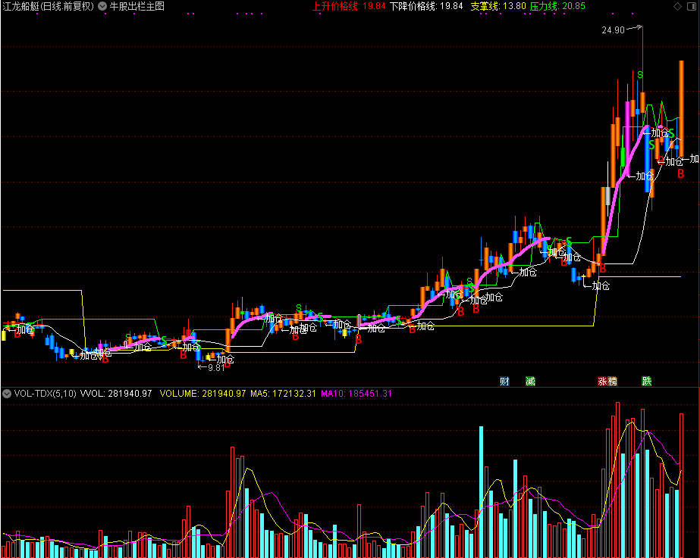Image resolution: width=700 pixels, height=558 pixels.
Task: Click the orange 榜 event marker
Action: (x=612, y=381)
